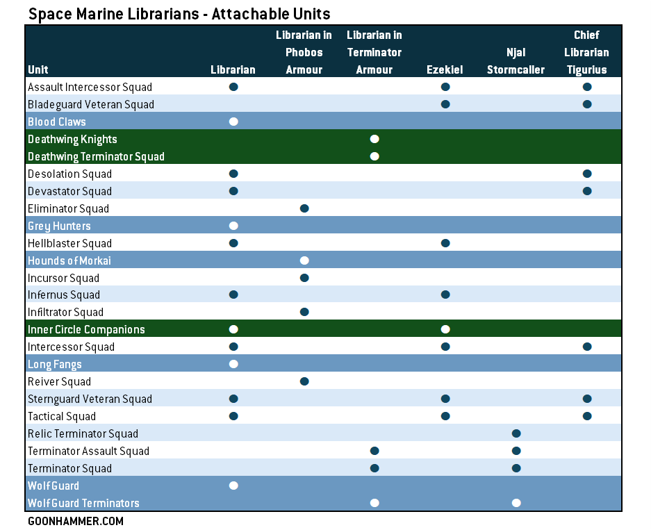Select the Librarian dot for Long Fangs

click(233, 364)
